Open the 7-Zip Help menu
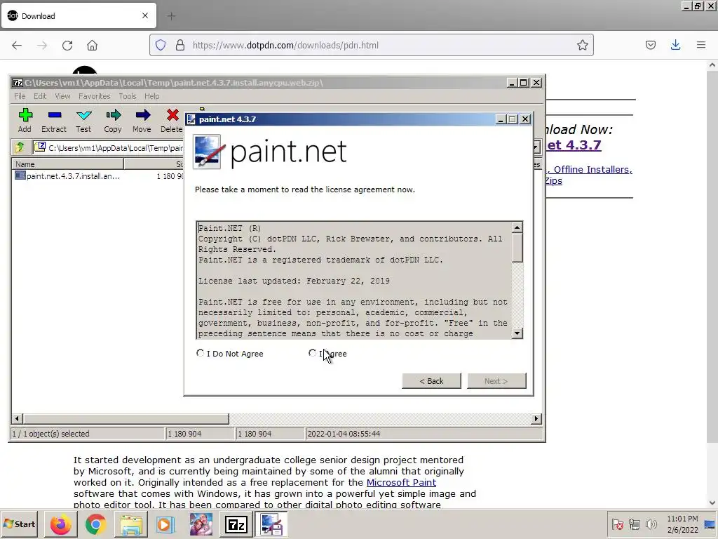 (x=152, y=96)
